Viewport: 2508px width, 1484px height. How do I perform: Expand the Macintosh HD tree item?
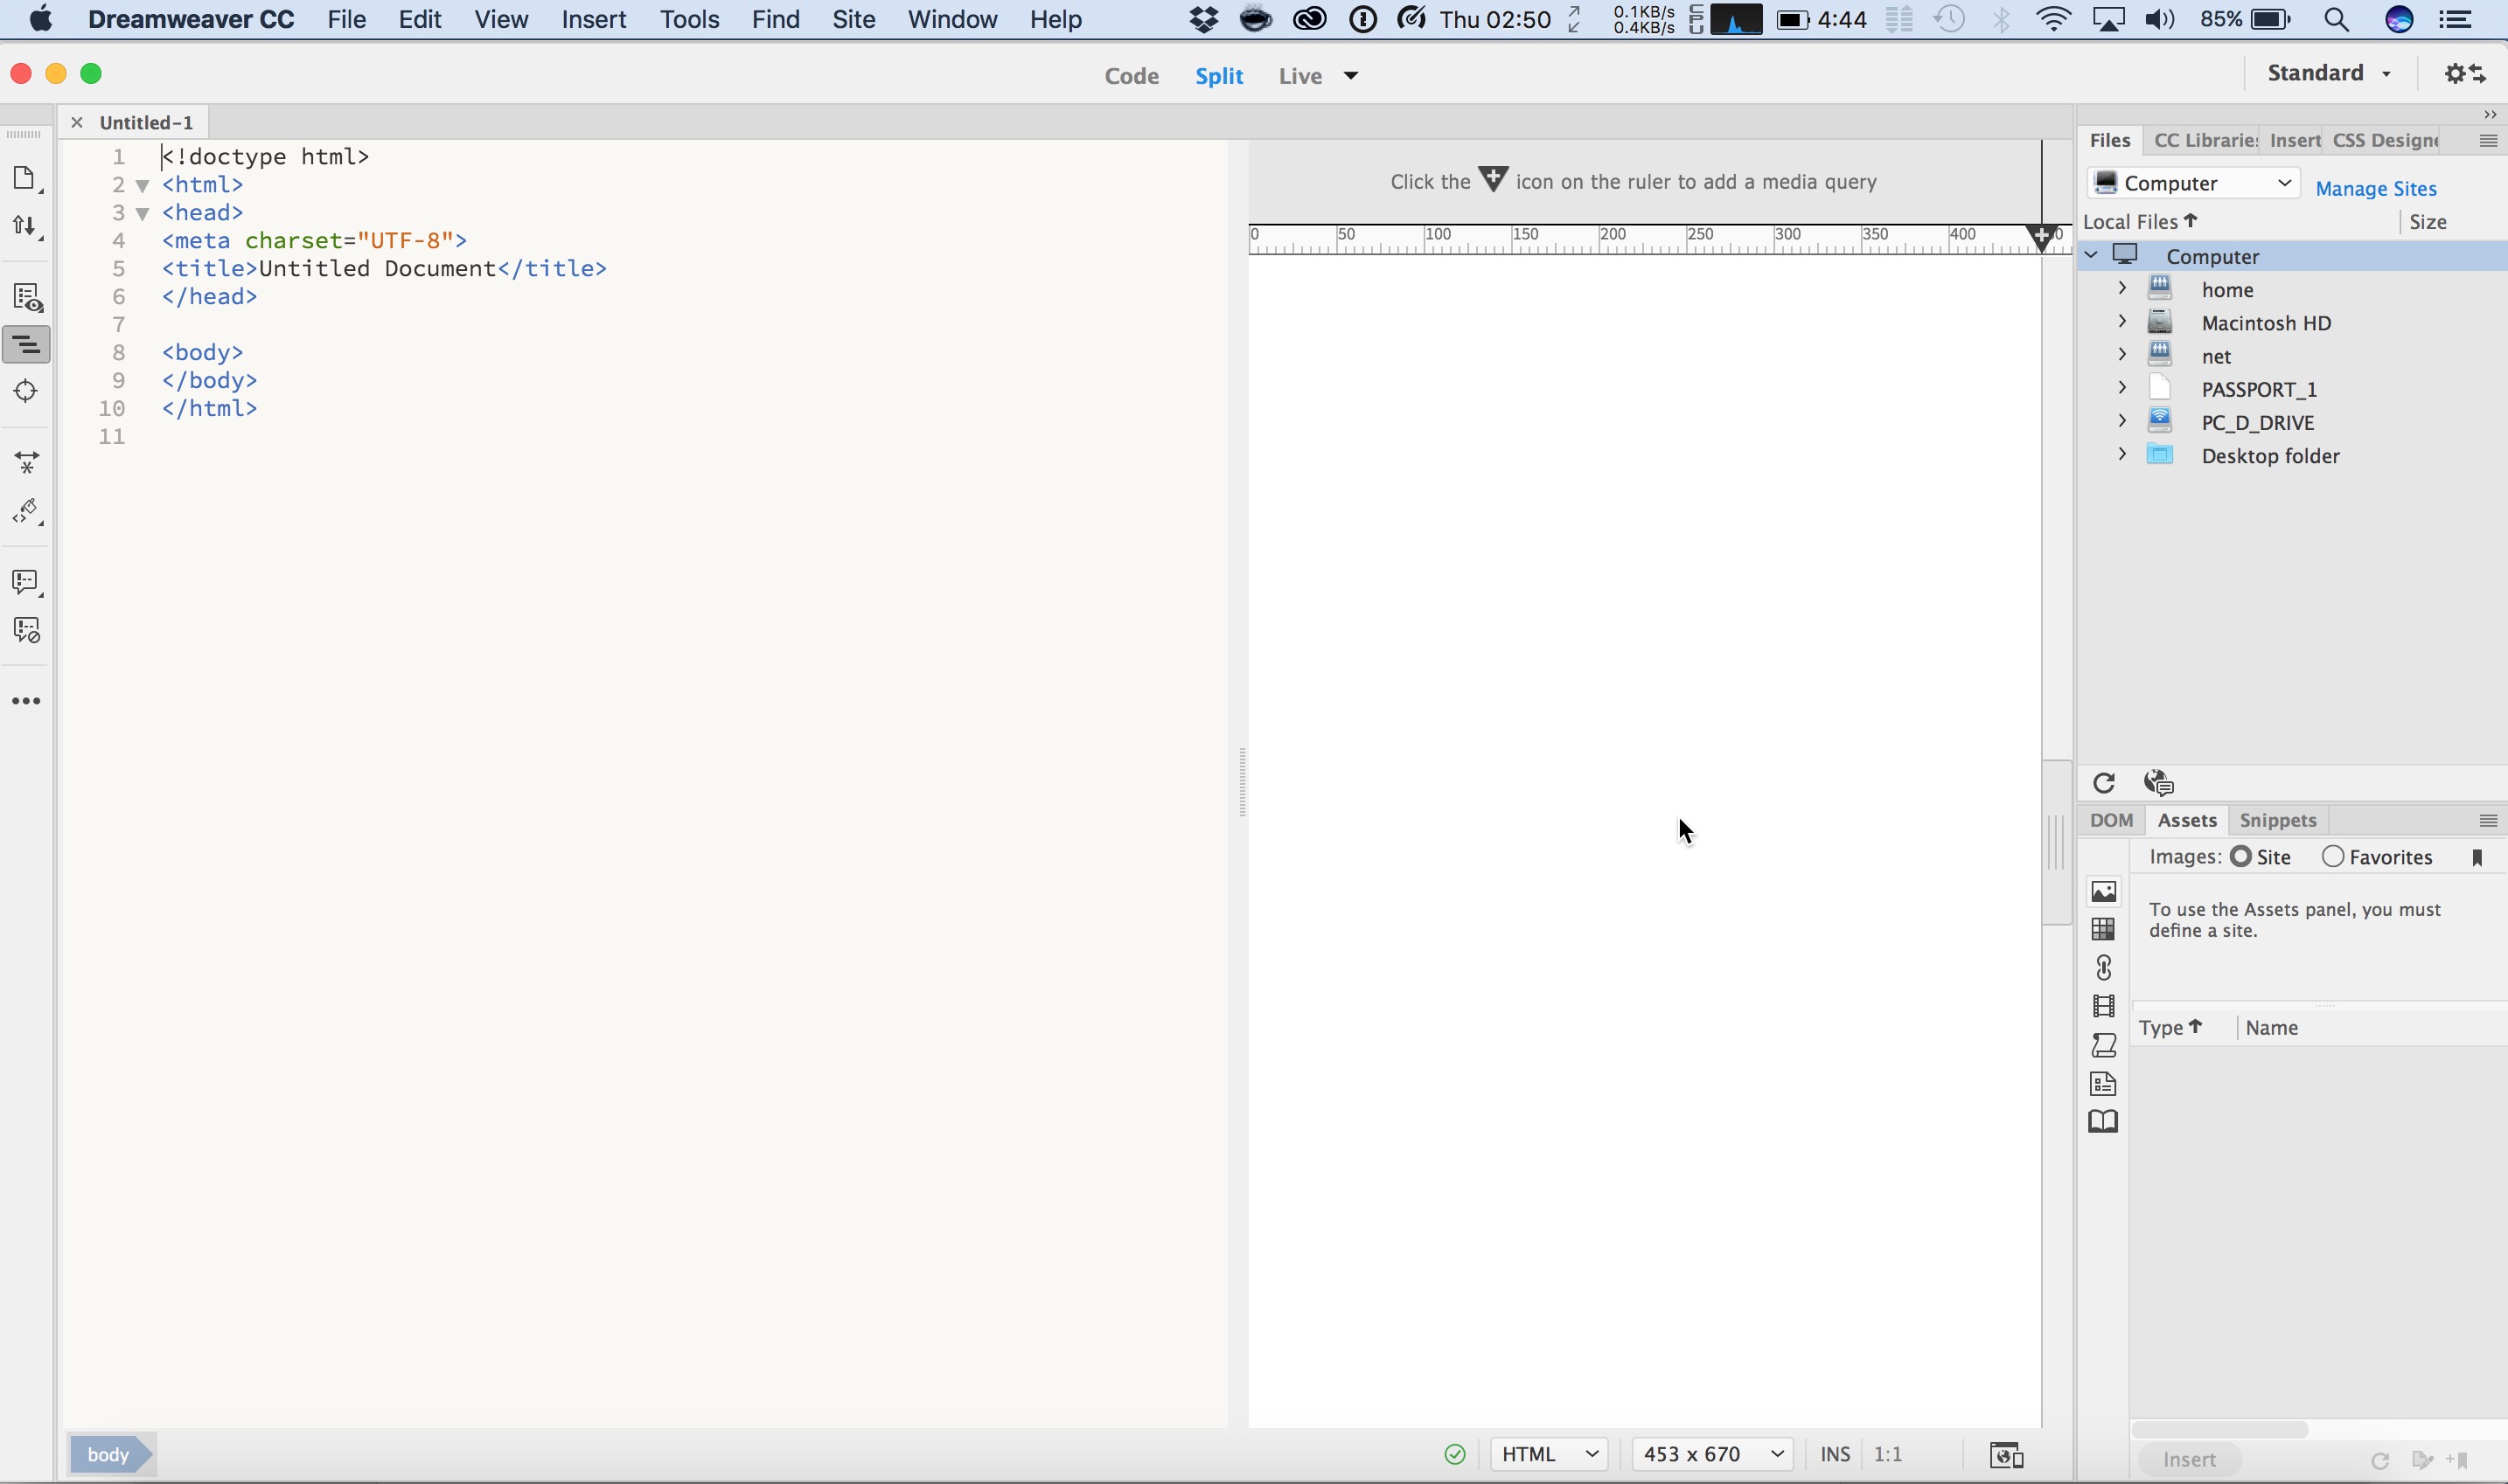click(x=2121, y=322)
